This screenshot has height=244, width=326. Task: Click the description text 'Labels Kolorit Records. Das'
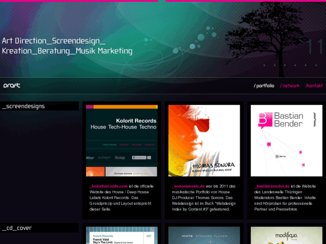click(114, 198)
